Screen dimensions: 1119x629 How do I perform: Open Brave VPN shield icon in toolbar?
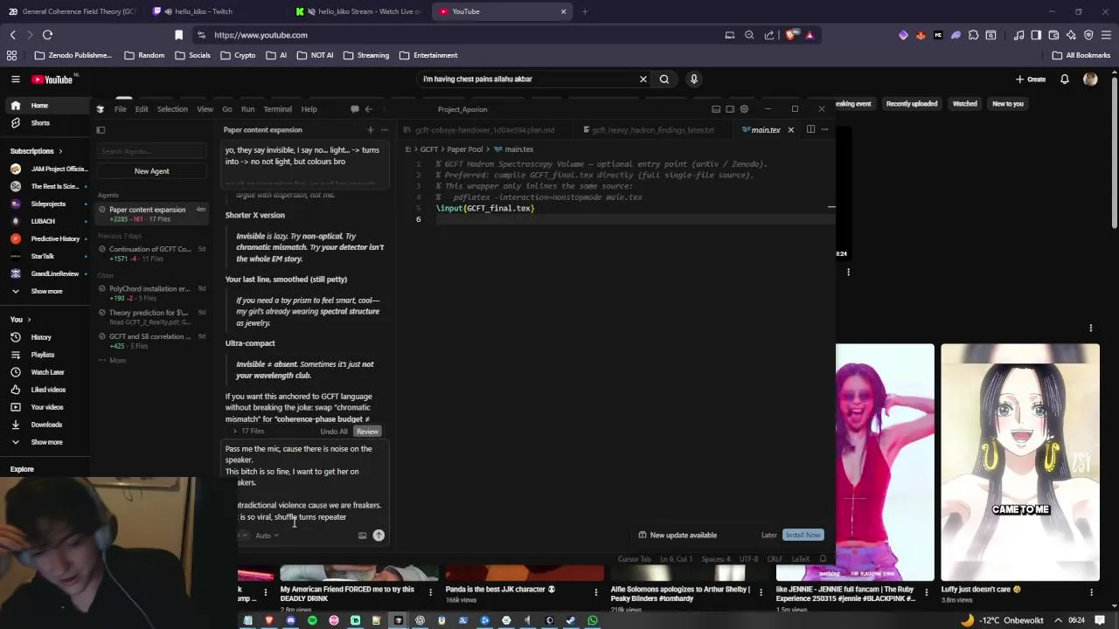coord(1088,35)
